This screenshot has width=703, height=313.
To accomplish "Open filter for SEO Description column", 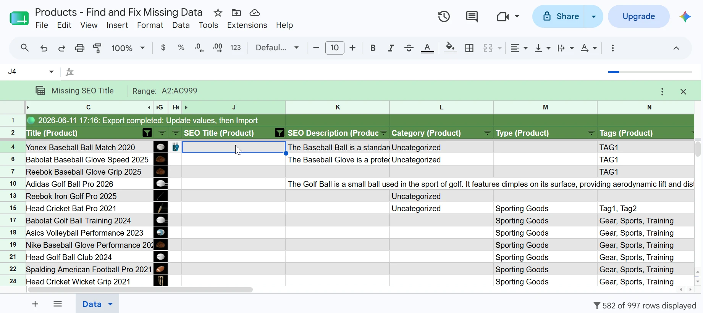I will coord(384,133).
